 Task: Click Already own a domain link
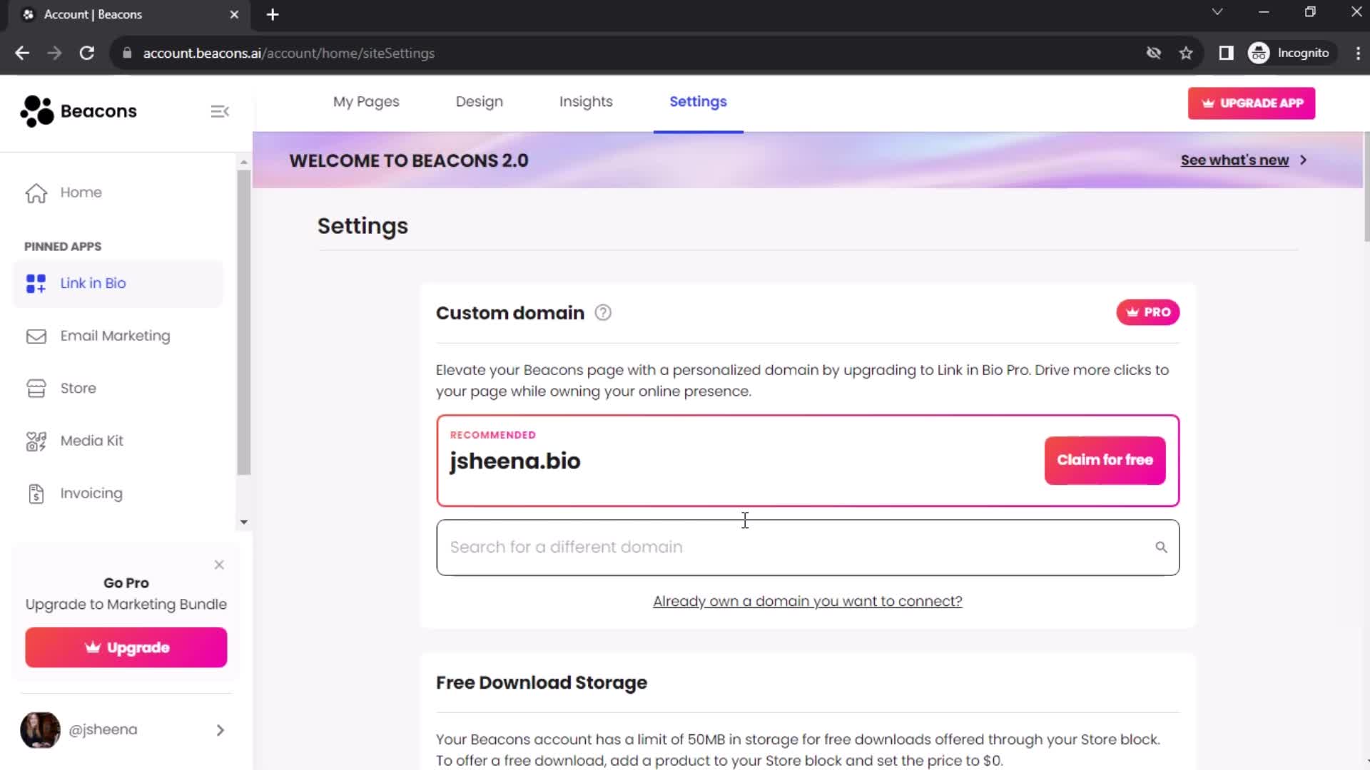coord(807,601)
